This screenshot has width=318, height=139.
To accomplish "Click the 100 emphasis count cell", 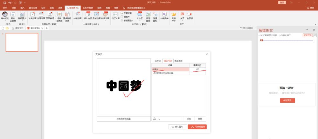I will pos(197,69).
